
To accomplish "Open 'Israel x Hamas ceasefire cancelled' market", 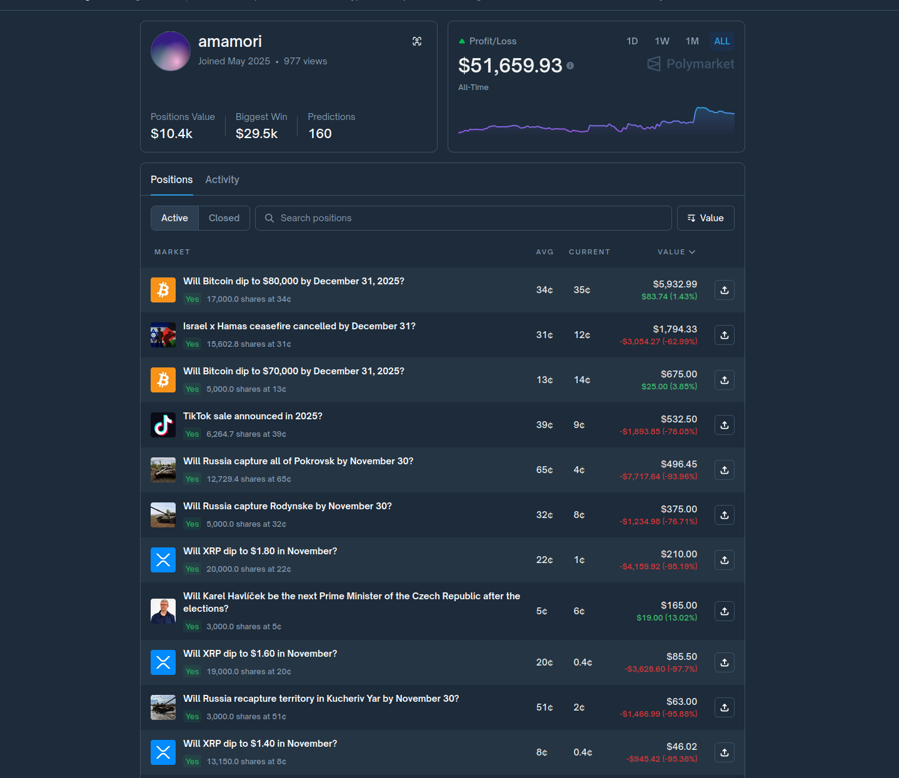I will [x=299, y=326].
